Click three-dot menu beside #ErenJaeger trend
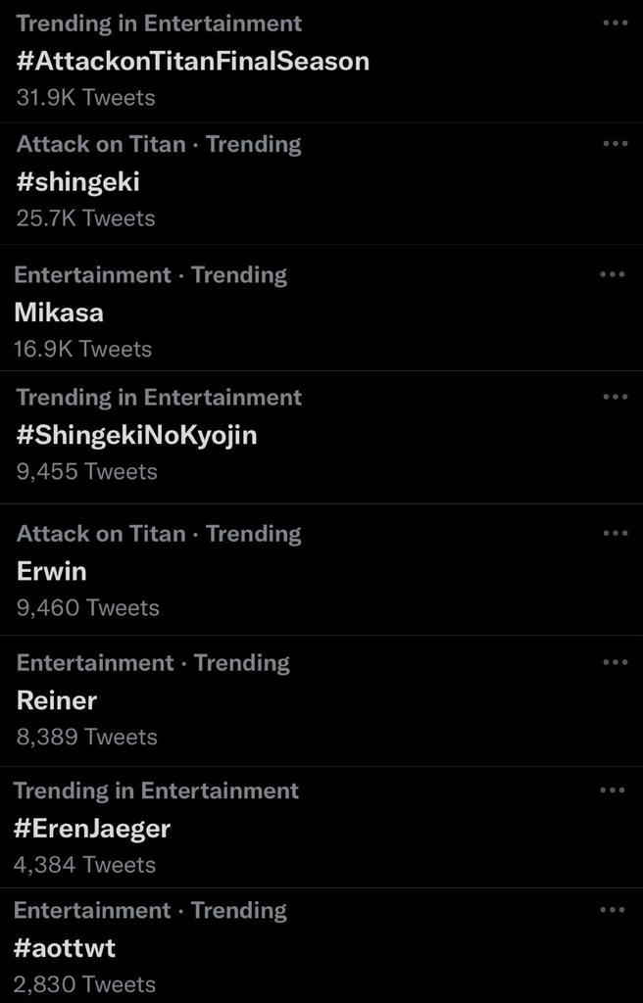Image resolution: width=643 pixels, height=1003 pixels. click(612, 790)
